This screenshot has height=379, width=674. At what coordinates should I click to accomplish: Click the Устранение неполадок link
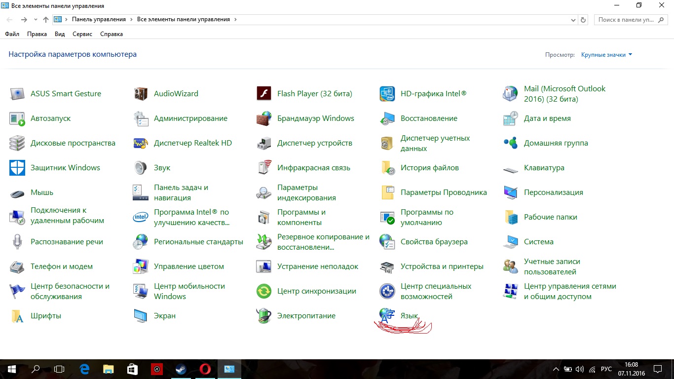click(x=318, y=266)
